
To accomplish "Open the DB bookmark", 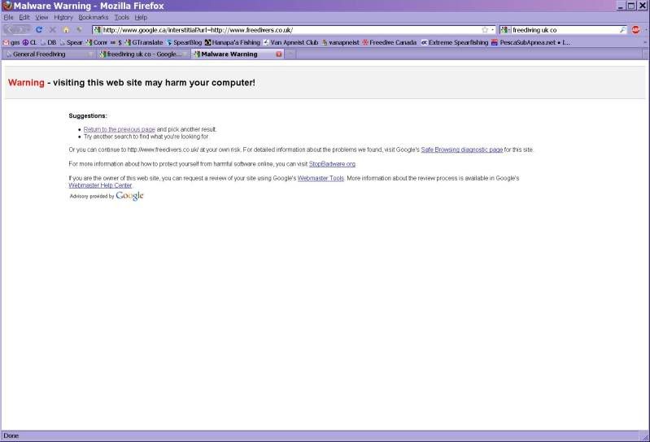I will [48, 42].
